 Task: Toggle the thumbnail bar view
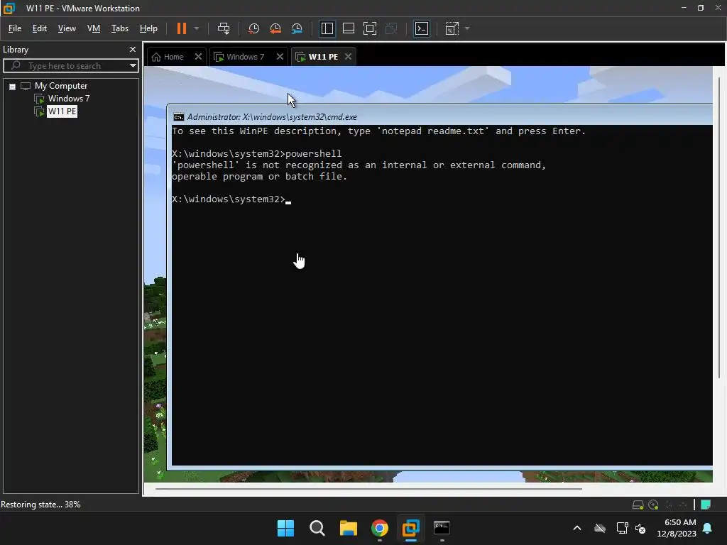(x=348, y=28)
